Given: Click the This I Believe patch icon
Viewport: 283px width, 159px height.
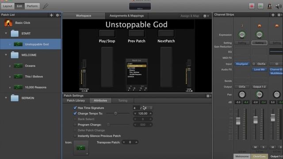Looking at the screenshot, I should (x=18, y=76).
